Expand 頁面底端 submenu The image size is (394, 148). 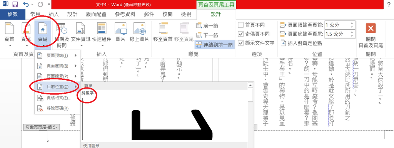tap(58, 66)
